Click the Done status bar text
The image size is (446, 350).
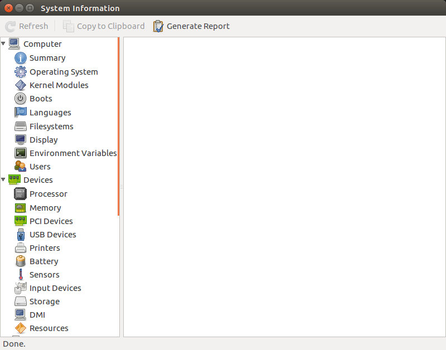(x=14, y=344)
